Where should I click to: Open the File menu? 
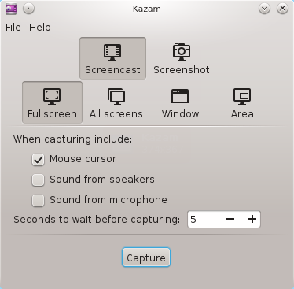click(x=13, y=28)
